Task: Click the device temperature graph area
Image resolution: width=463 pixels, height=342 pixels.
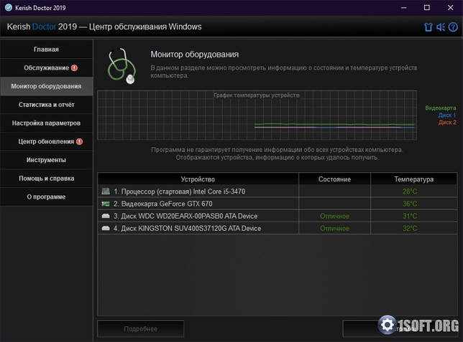Action: [x=257, y=115]
